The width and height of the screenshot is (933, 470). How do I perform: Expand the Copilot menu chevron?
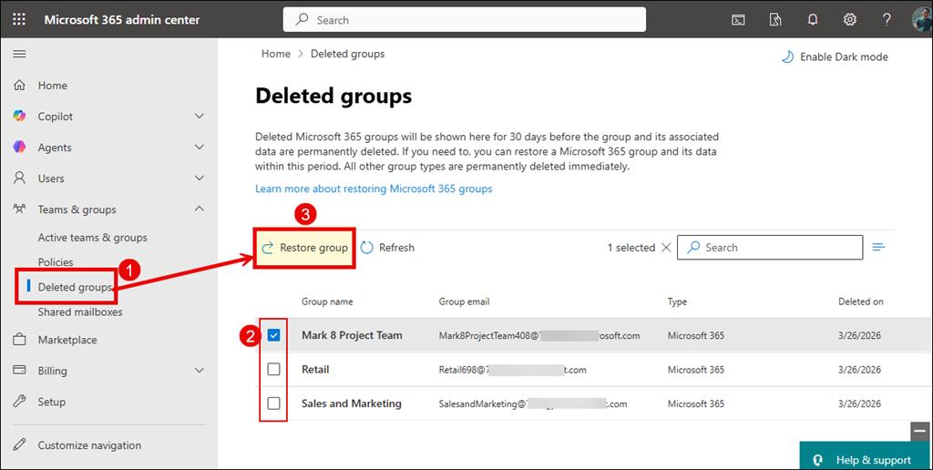[200, 116]
